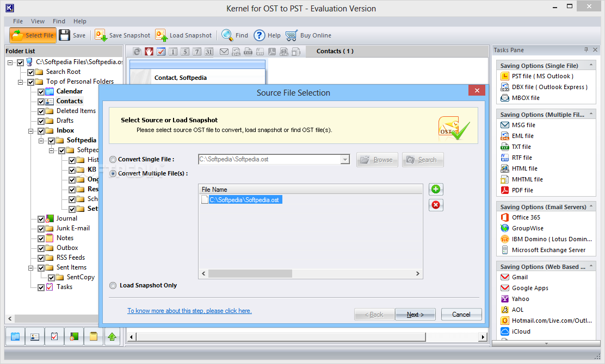This screenshot has height=364, width=605.
Task: Select the 1-day calendar view icon
Action: click(x=173, y=51)
